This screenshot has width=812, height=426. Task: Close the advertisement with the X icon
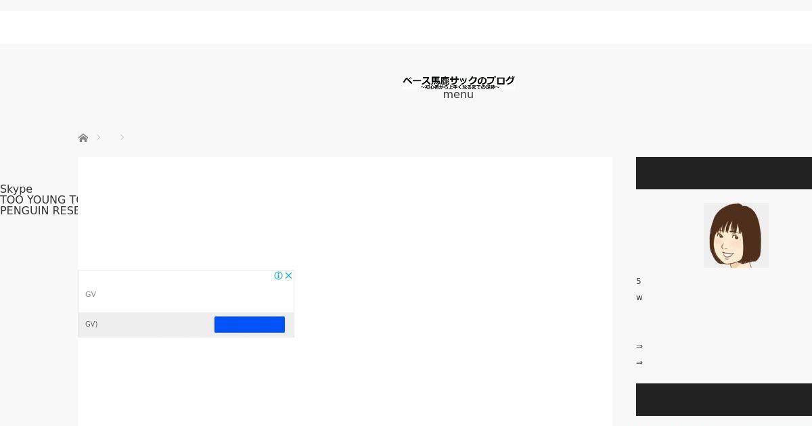289,276
